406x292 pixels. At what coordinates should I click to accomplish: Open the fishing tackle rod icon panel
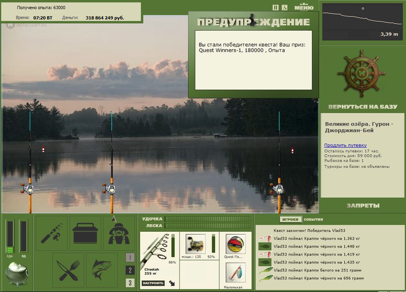(52, 234)
